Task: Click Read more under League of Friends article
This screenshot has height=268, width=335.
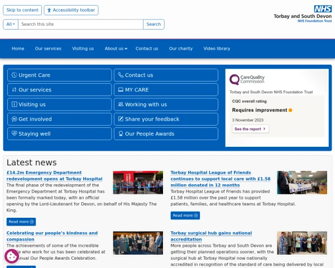Action: coord(185,216)
